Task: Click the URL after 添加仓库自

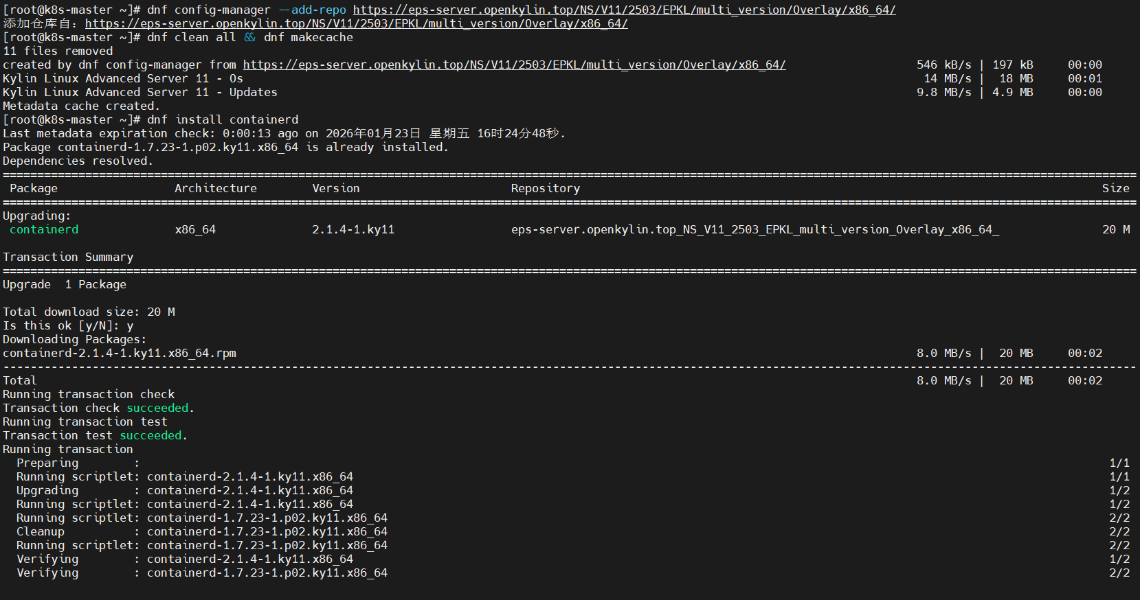Action: [356, 23]
